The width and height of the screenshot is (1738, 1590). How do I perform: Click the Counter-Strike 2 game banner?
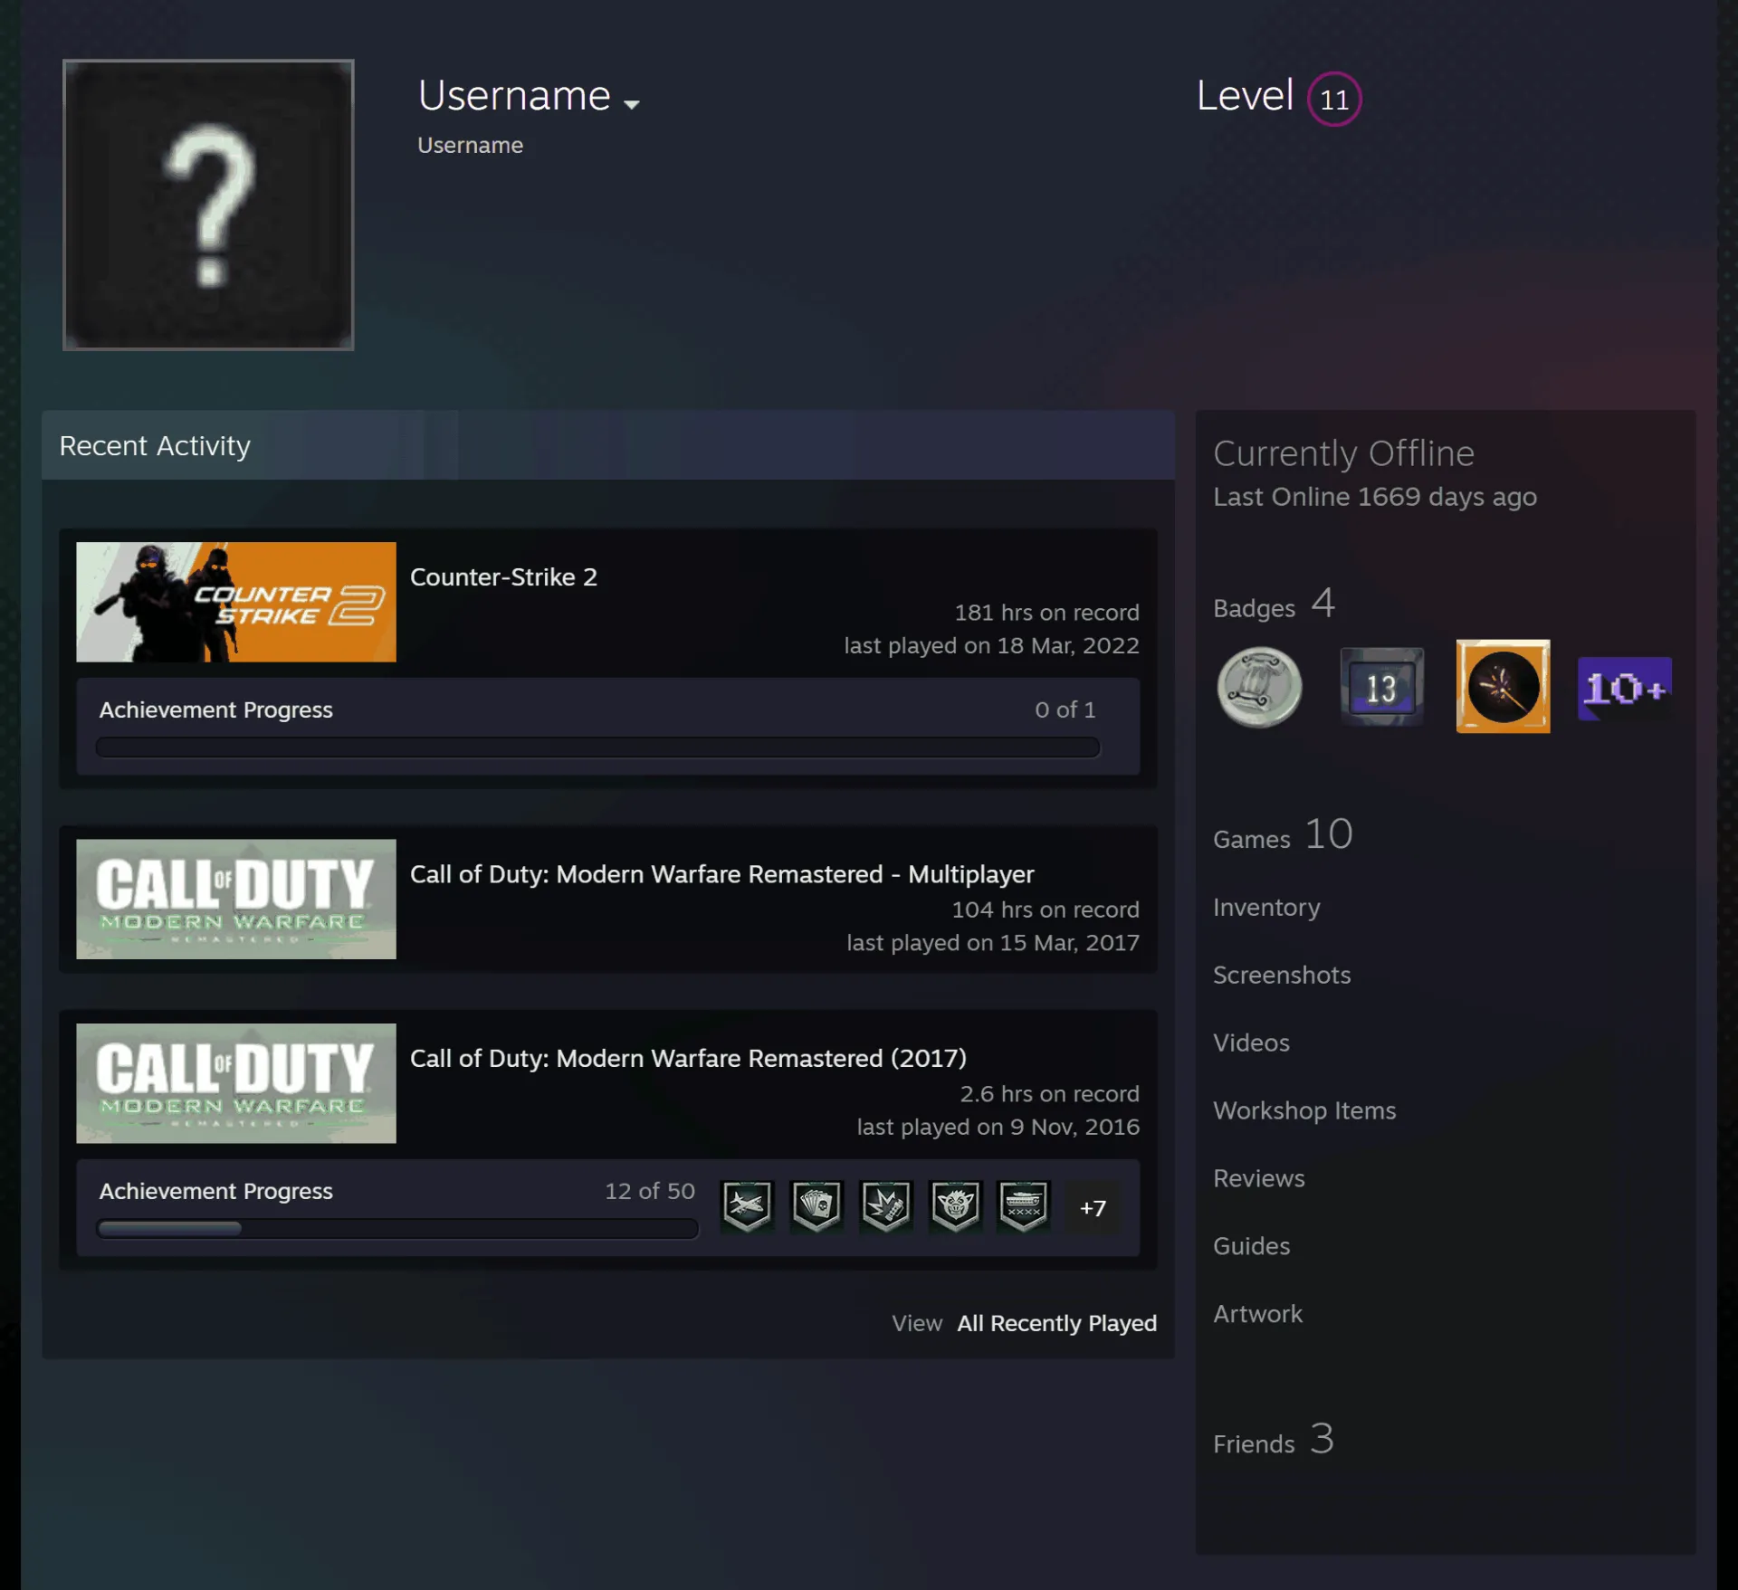236,602
